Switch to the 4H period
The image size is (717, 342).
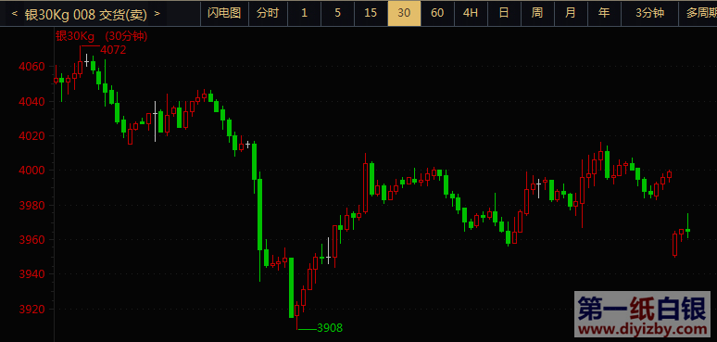pyautogui.click(x=471, y=13)
